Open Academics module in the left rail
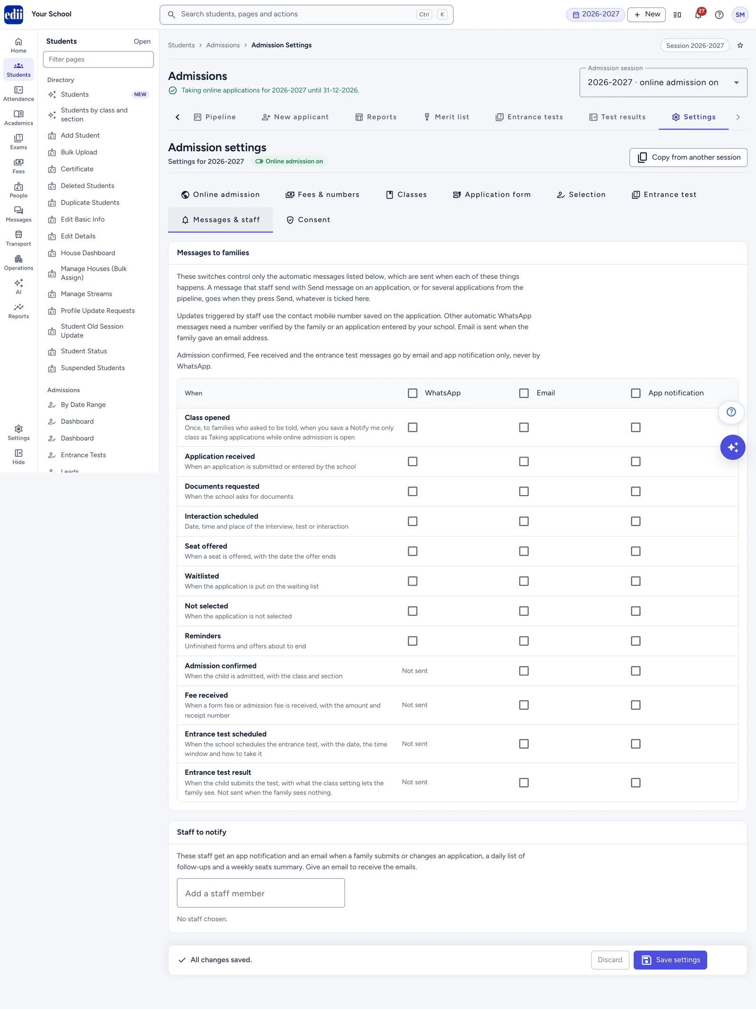 pyautogui.click(x=18, y=118)
